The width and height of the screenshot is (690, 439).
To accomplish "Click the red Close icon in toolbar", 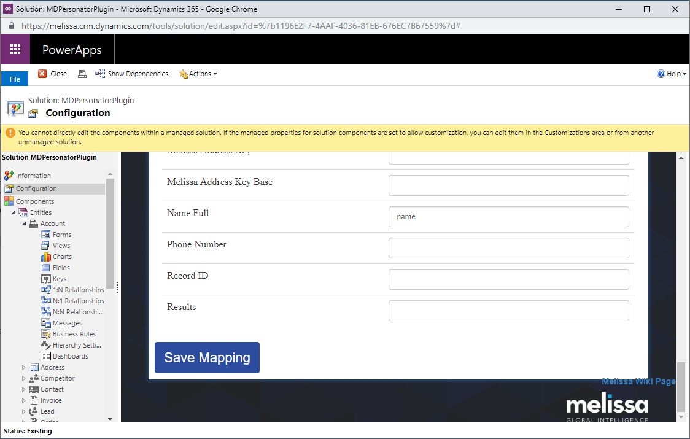I will 42,74.
